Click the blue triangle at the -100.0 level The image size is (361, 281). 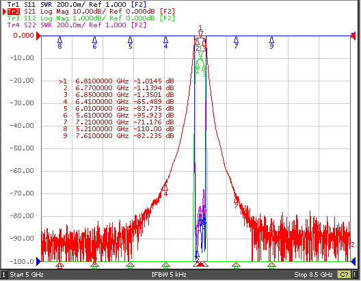point(39,261)
